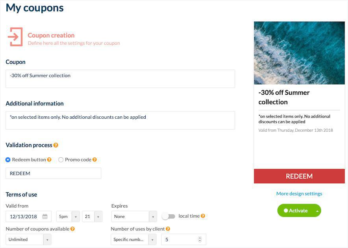
Task: Select the Redeem button radio option
Action: (8, 160)
